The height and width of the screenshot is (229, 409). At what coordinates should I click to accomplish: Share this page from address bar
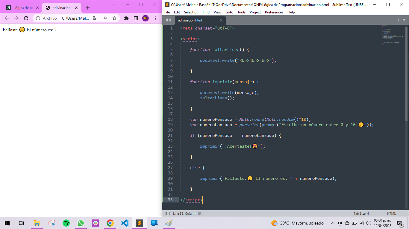coord(105,18)
